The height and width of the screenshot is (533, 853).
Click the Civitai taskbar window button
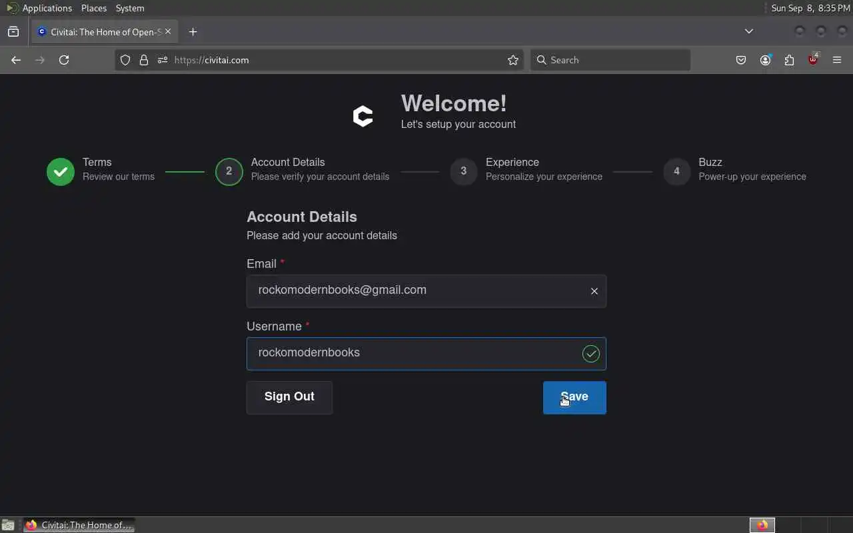(79, 525)
